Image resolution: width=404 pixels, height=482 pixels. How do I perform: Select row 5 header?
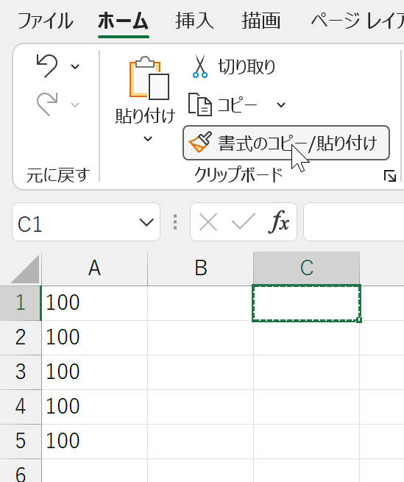pyautogui.click(x=21, y=442)
